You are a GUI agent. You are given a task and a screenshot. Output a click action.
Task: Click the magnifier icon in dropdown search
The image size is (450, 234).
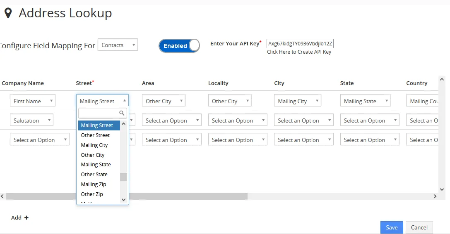coord(122,113)
